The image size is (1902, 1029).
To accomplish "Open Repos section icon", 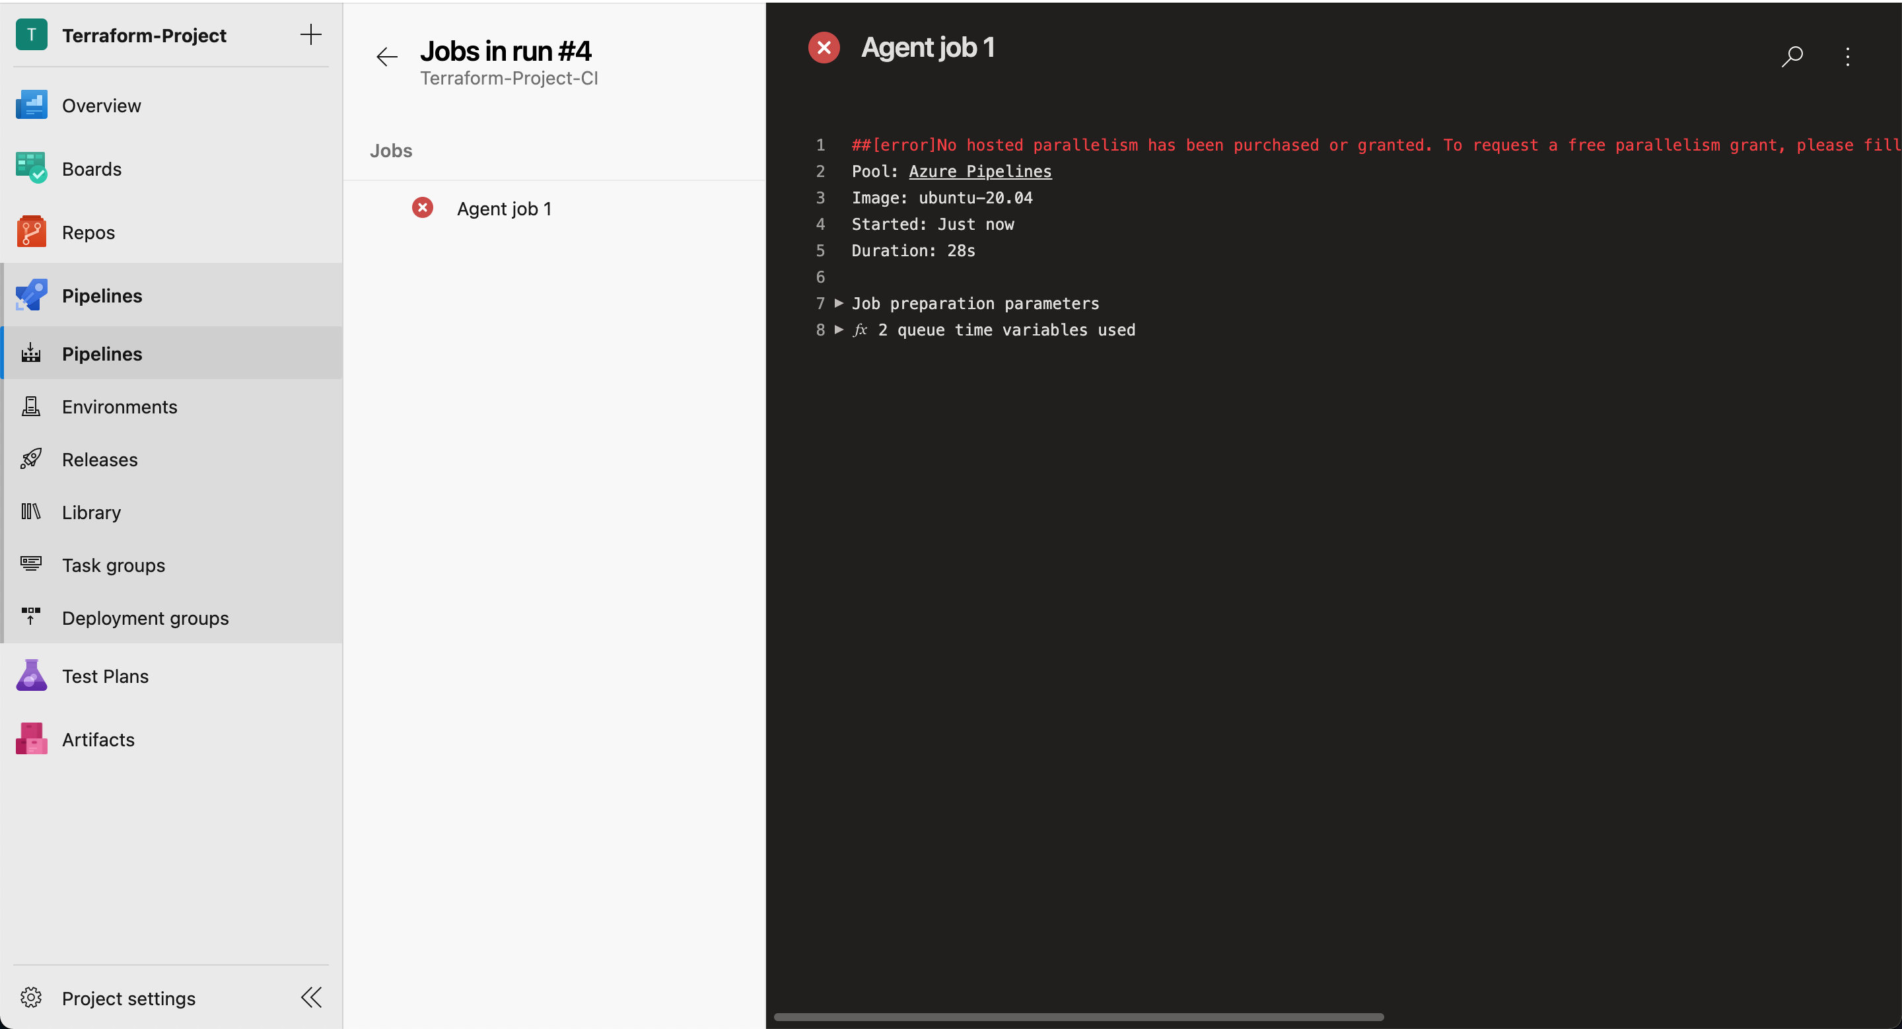I will coord(31,232).
